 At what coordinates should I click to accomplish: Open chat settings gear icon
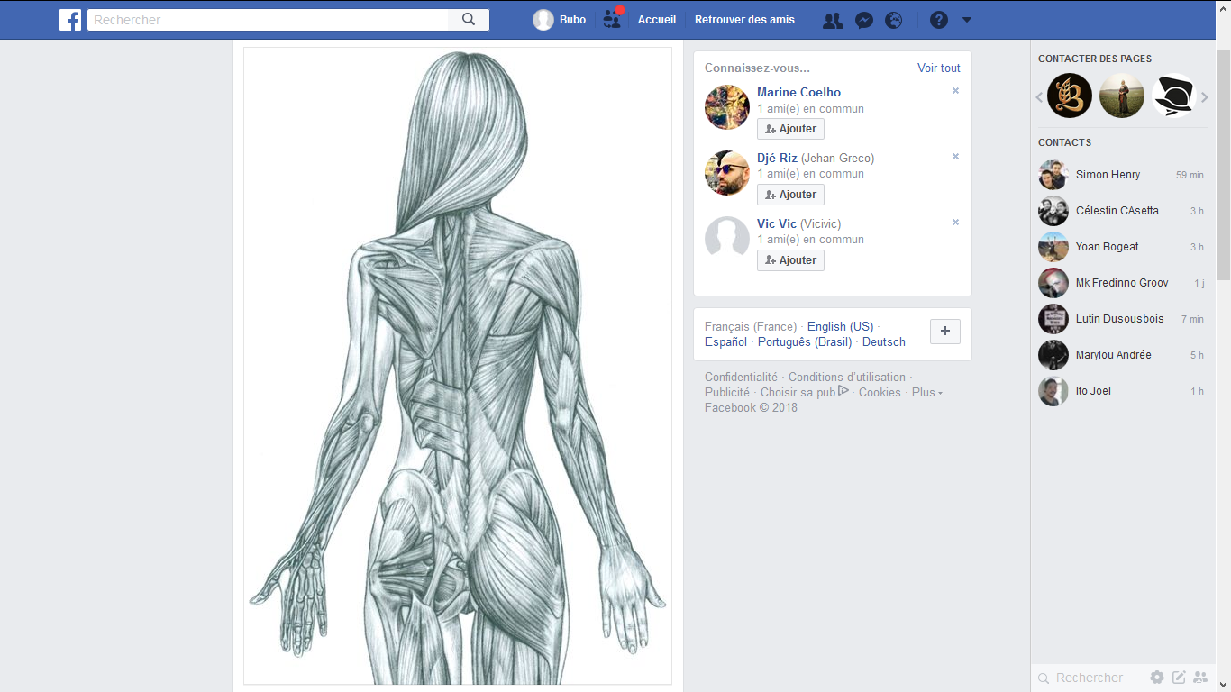[1157, 678]
